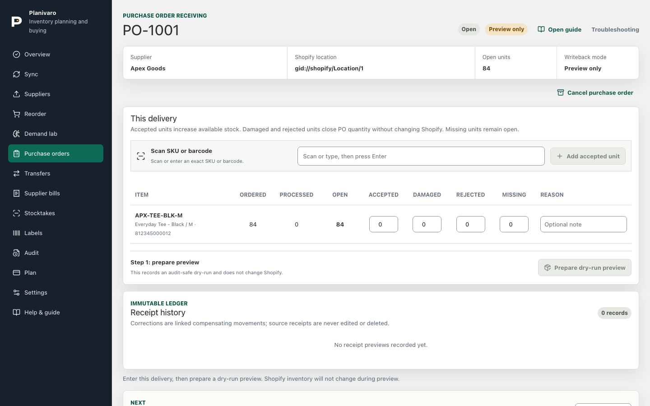This screenshot has width=650, height=406.
Task: Open the Transfers page
Action: click(56, 173)
